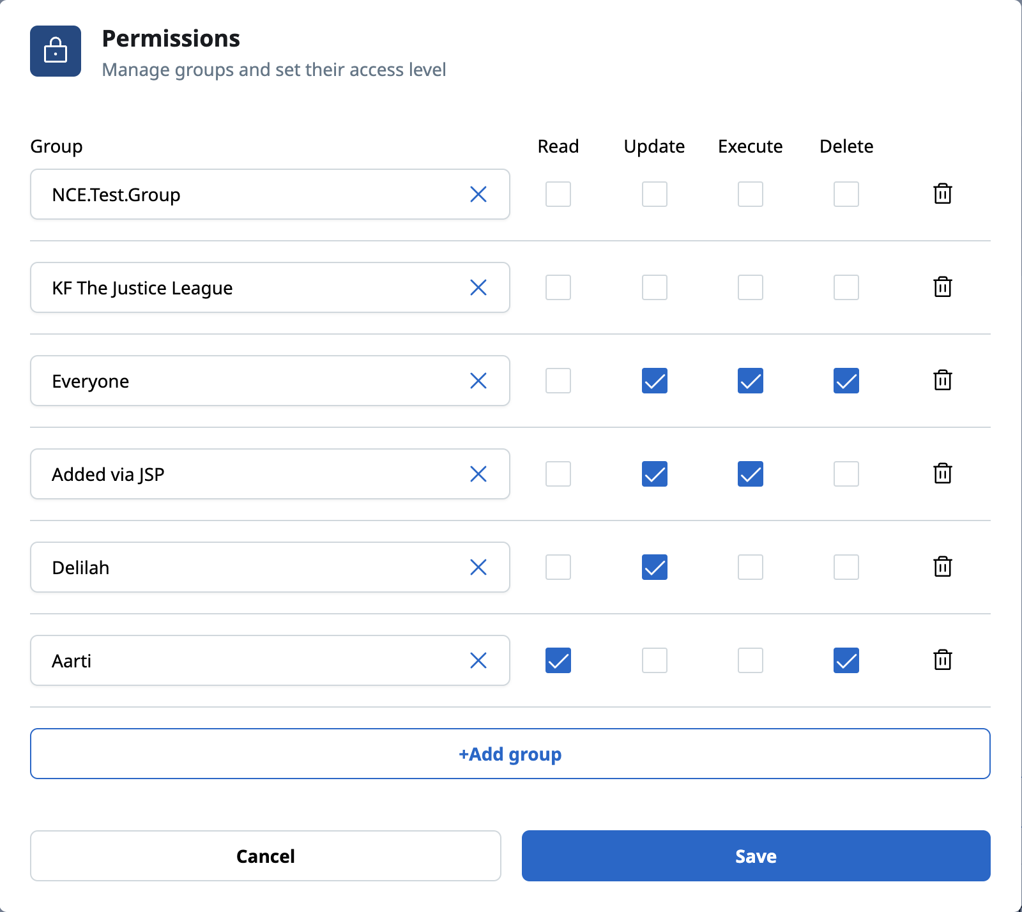
Task: Check Execute for NCE.Test.Group
Action: [751, 194]
